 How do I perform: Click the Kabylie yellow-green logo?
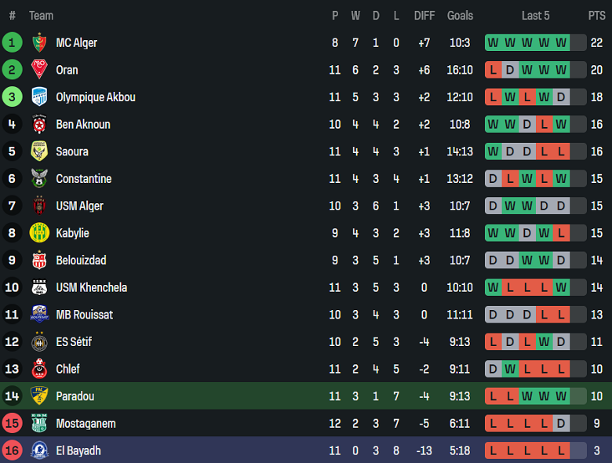39,233
